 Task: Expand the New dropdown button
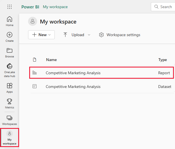[x=41, y=35]
